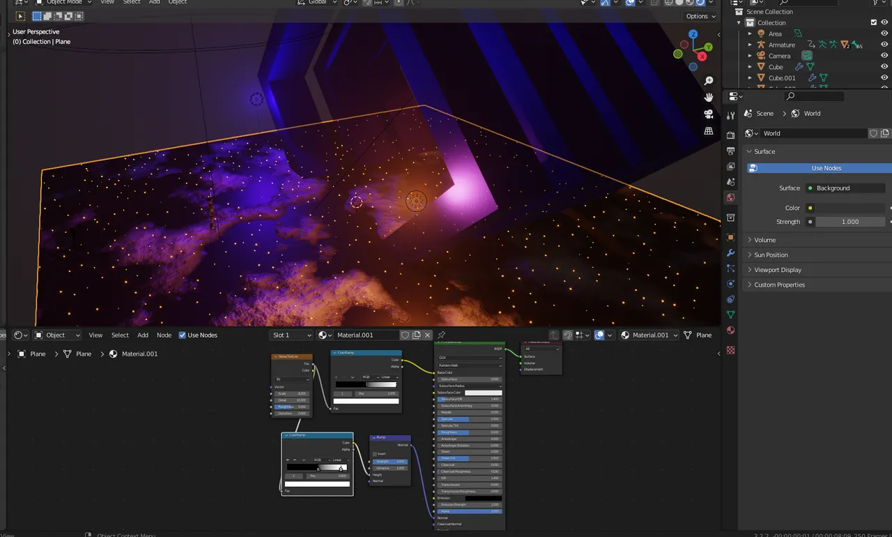Viewport: 892px width, 537px height.
Task: Pin the node tree with pin icon
Action: 441,335
